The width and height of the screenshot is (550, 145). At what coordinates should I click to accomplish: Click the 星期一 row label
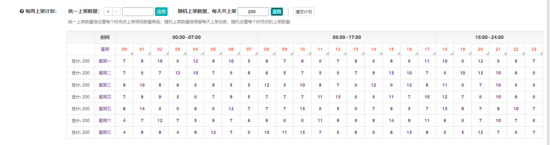coord(105,61)
